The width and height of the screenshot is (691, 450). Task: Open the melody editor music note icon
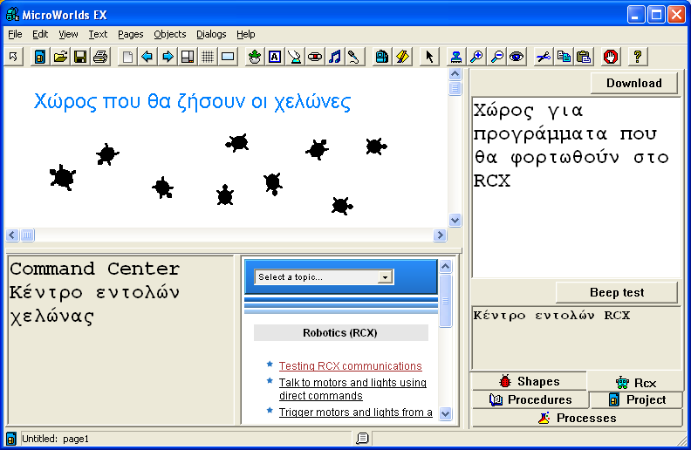tap(335, 57)
